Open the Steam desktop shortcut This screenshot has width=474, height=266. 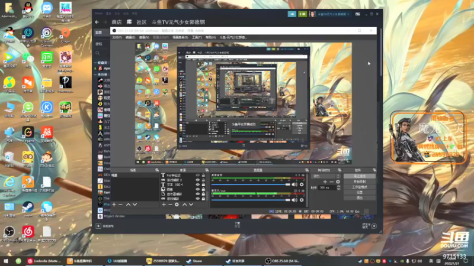(28, 209)
